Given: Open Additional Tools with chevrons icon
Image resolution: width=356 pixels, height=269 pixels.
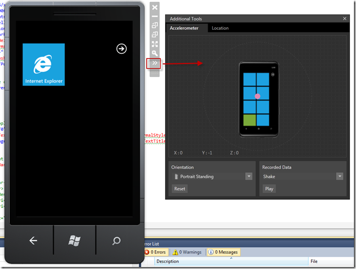Looking at the screenshot, I should (154, 63).
